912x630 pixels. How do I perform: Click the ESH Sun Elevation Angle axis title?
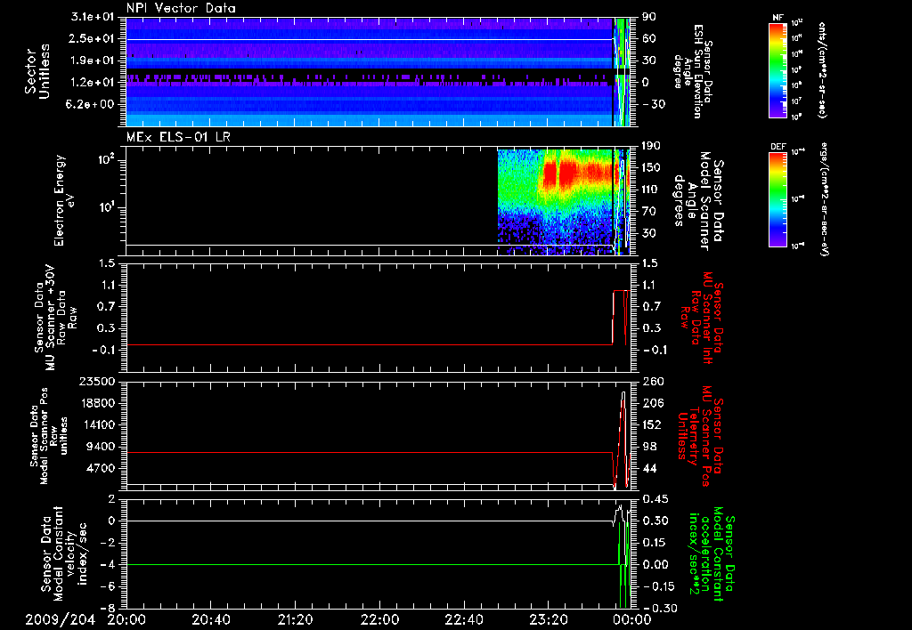693,71
